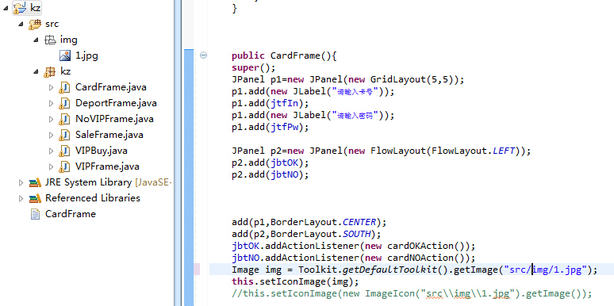Click the kz package icon
Image resolution: width=614 pixels, height=306 pixels.
50,71
